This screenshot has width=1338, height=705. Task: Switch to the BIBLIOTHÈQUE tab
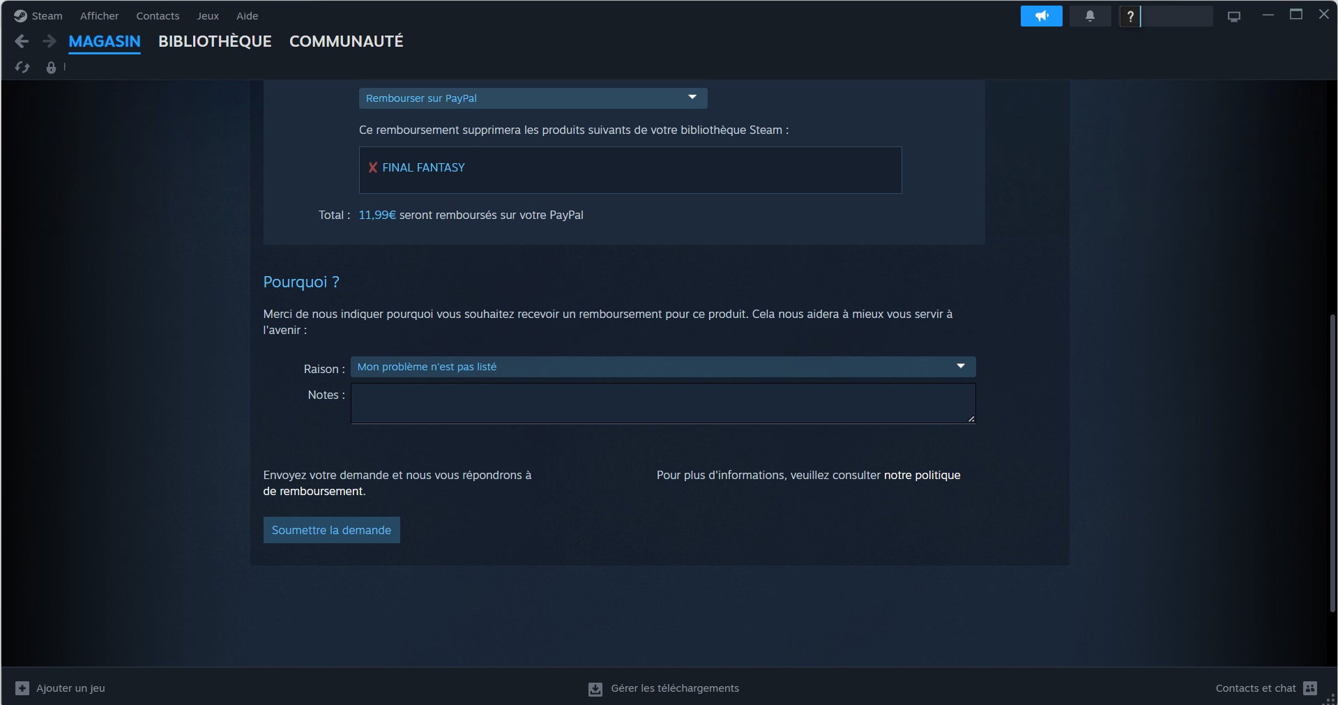tap(214, 41)
